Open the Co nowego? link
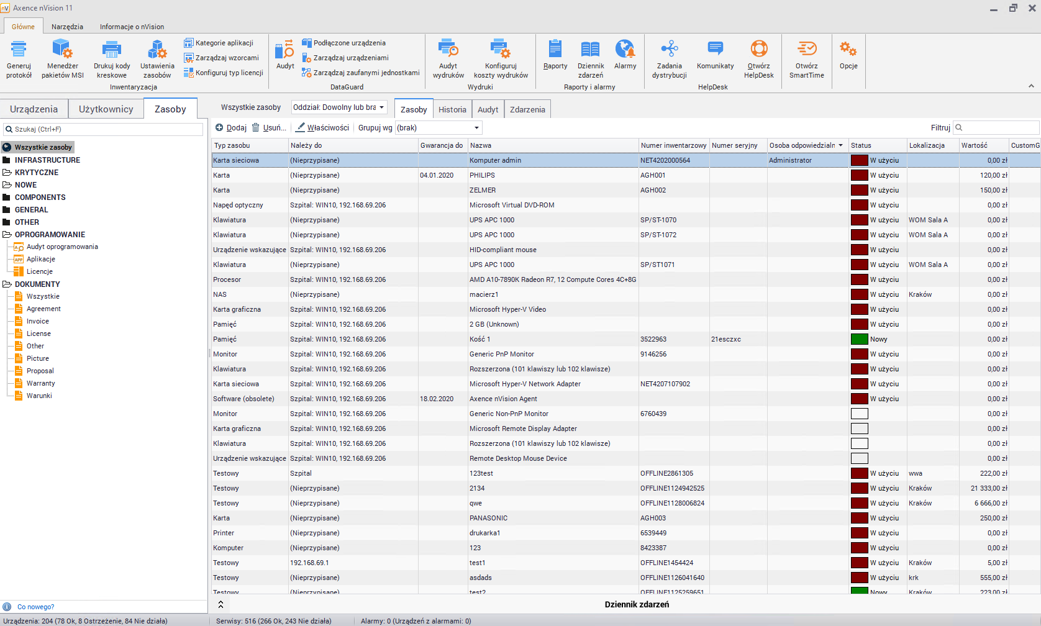The width and height of the screenshot is (1041, 626). click(35, 607)
